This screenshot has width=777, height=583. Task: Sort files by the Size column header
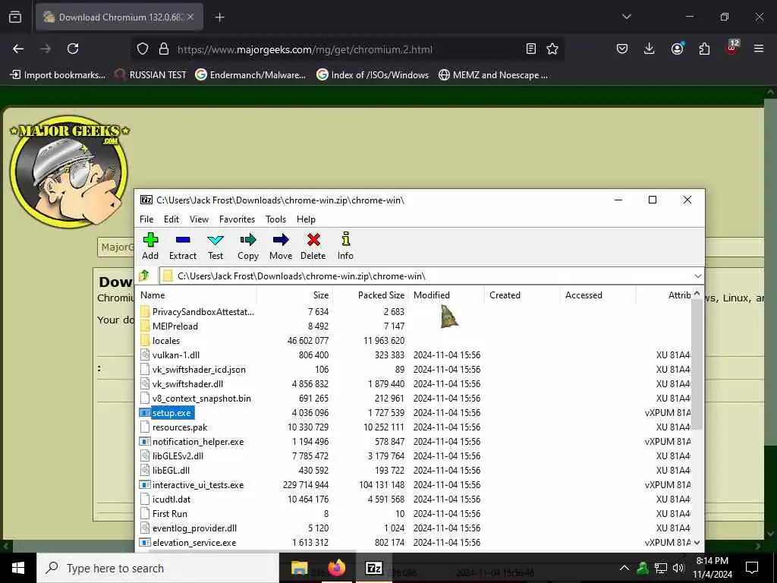click(294, 295)
